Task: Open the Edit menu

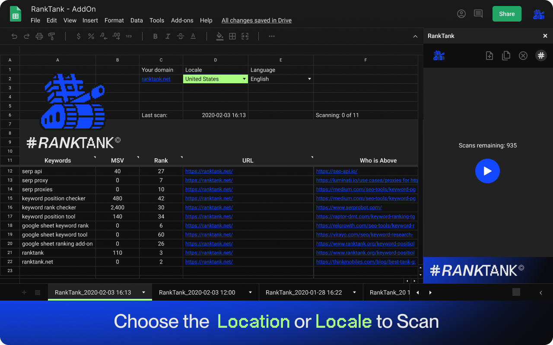Action: click(52, 20)
